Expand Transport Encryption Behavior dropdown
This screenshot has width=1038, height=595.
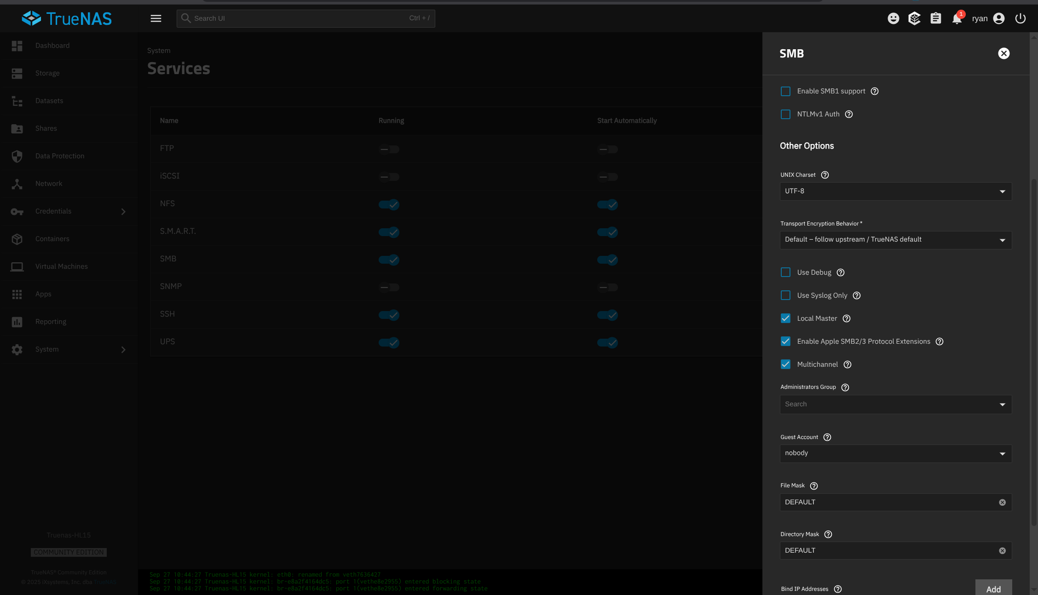895,240
